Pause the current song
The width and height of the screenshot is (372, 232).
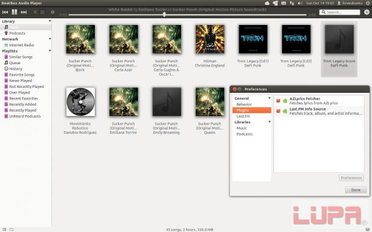15,12
